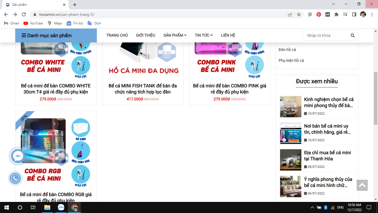
Task: Expand the TIN TỨC dropdown menu
Action: coord(204,35)
